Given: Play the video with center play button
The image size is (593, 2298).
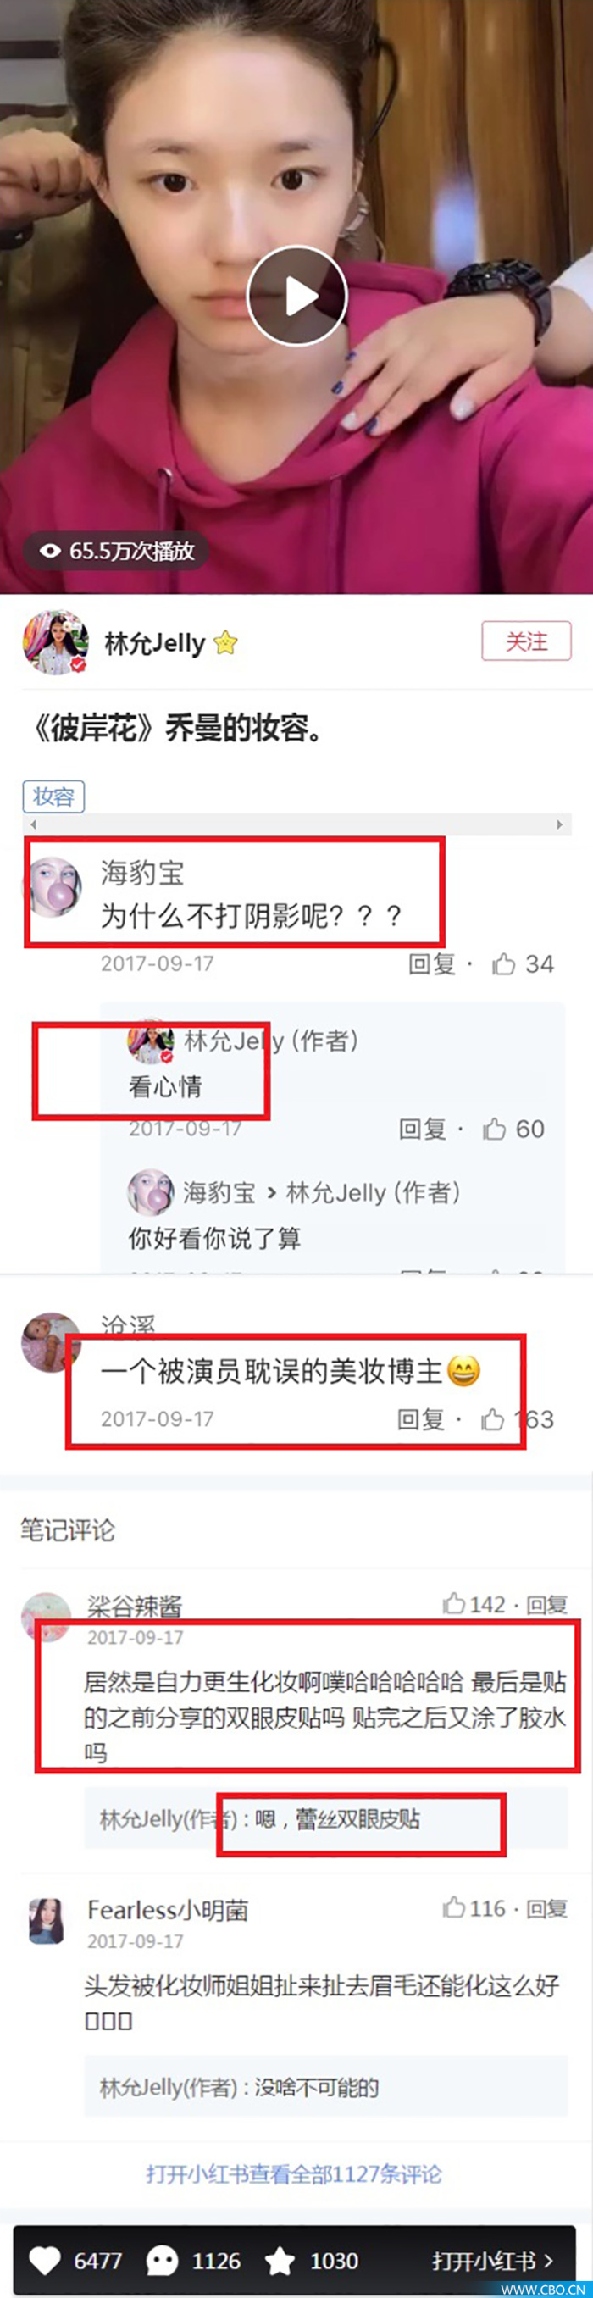Looking at the screenshot, I should (296, 297).
